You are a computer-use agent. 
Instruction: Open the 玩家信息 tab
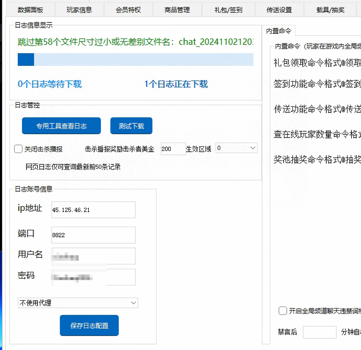[x=79, y=10]
